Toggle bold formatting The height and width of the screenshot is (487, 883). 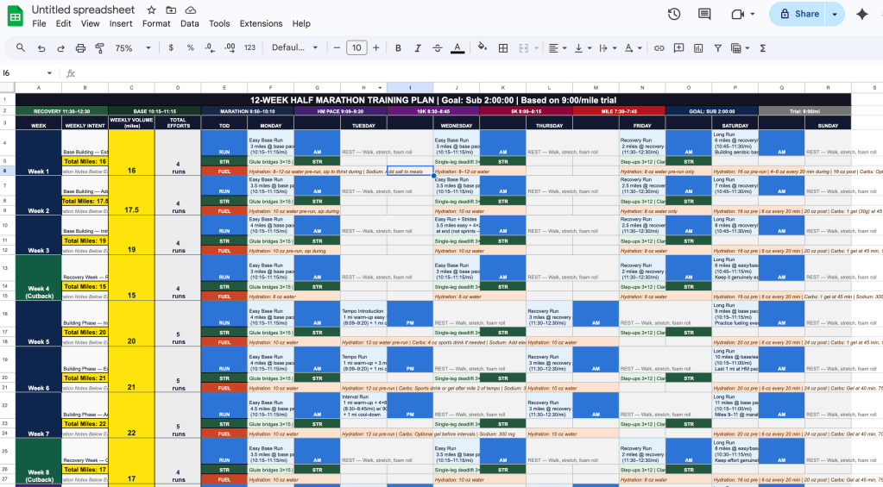(400, 48)
